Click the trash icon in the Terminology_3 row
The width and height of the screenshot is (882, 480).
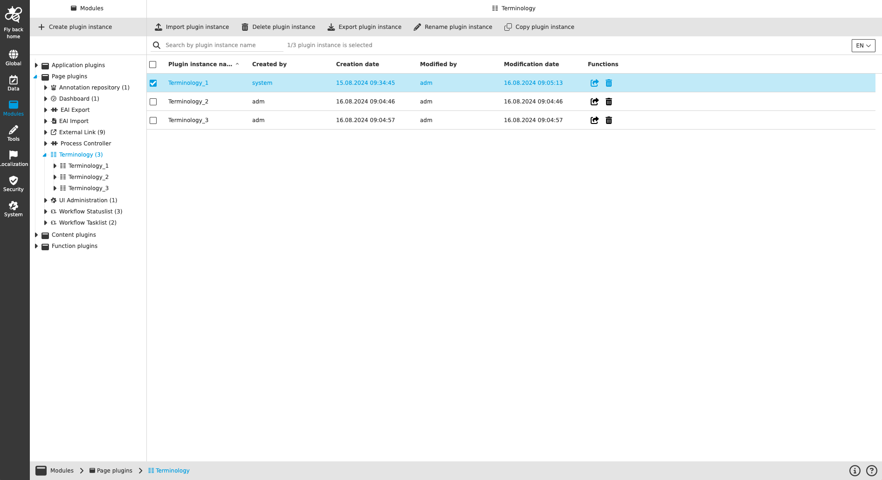[x=609, y=120]
